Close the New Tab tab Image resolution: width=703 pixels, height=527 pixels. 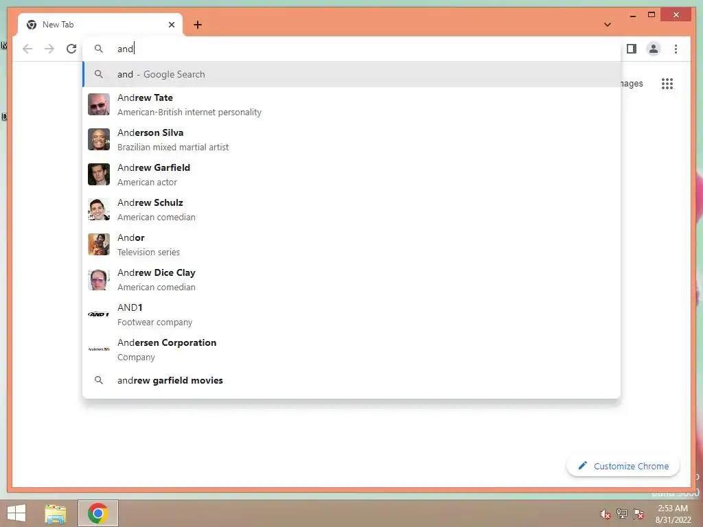coord(171,25)
